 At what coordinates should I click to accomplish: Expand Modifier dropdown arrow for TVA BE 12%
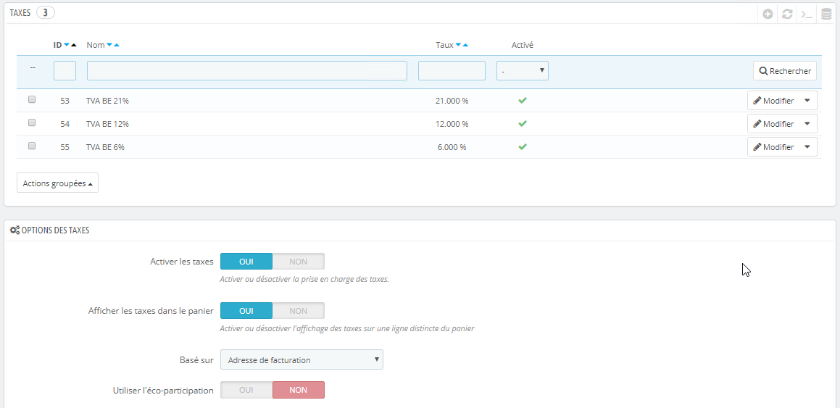click(x=807, y=124)
